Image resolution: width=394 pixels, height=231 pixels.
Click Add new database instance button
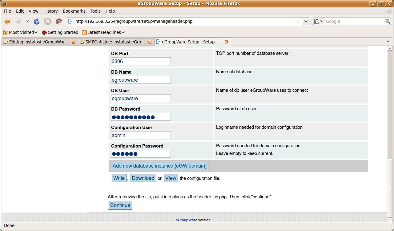click(159, 166)
